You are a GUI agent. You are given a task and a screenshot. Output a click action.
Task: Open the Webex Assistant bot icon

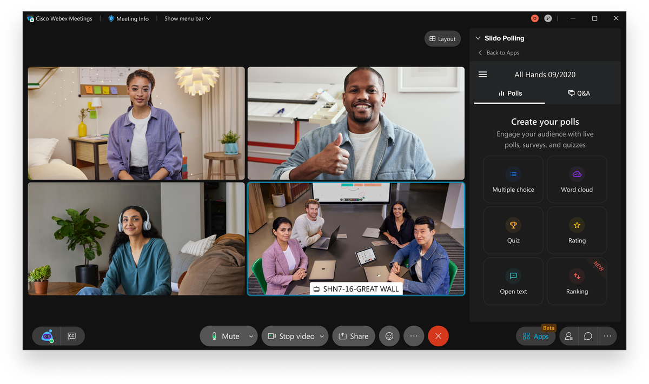pyautogui.click(x=47, y=336)
